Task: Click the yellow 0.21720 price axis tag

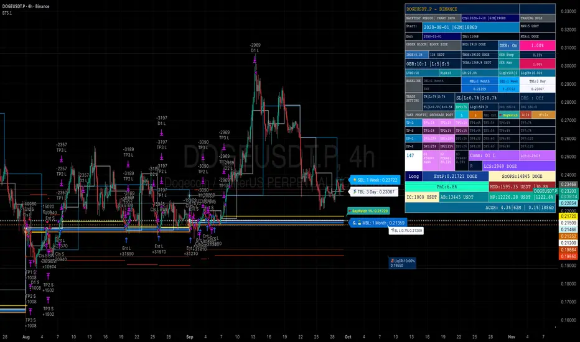Action: 568,216
